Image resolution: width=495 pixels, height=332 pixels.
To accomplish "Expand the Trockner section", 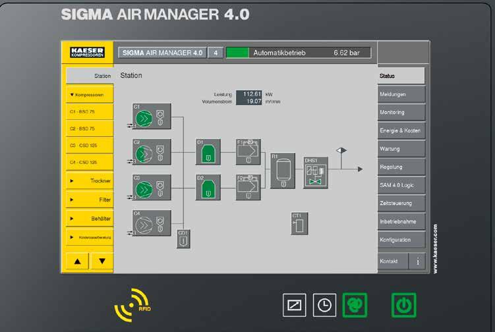I will (x=90, y=180).
